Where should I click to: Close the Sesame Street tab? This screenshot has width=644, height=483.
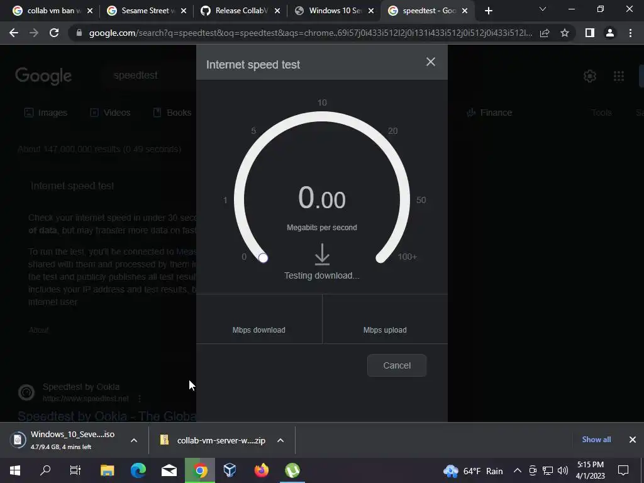coord(184,11)
